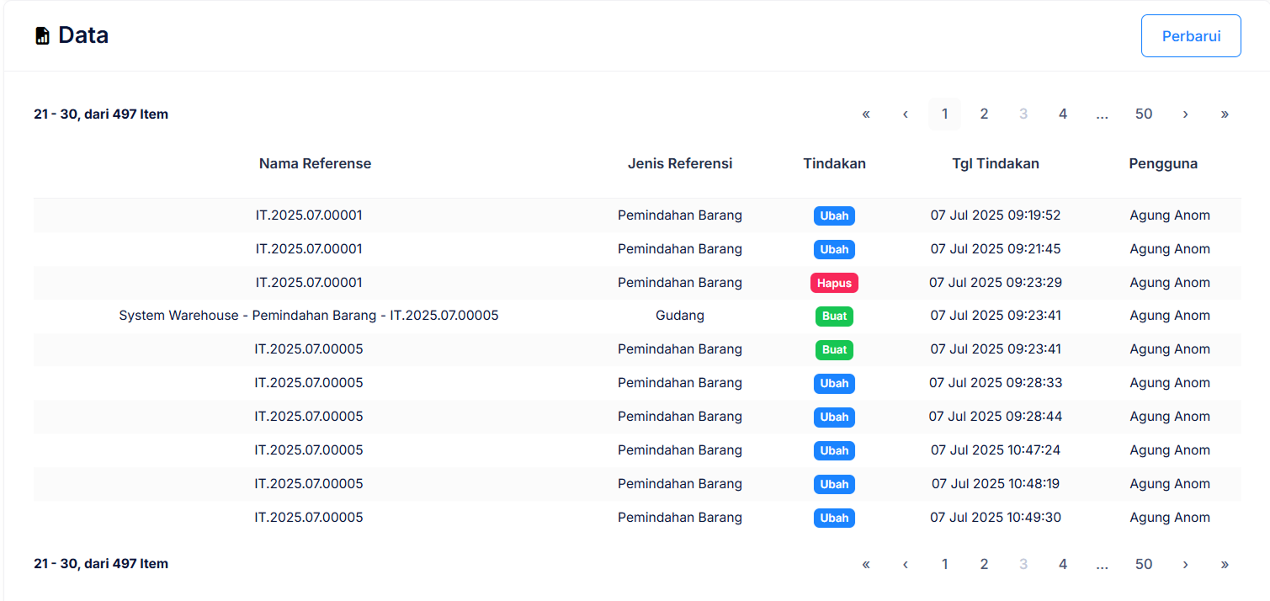This screenshot has width=1270, height=601.
Task: Go to first page using top pagination double-arrow
Action: 865,114
